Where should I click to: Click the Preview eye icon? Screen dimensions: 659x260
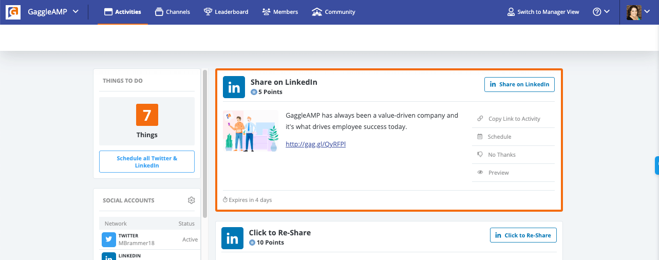[x=480, y=173]
